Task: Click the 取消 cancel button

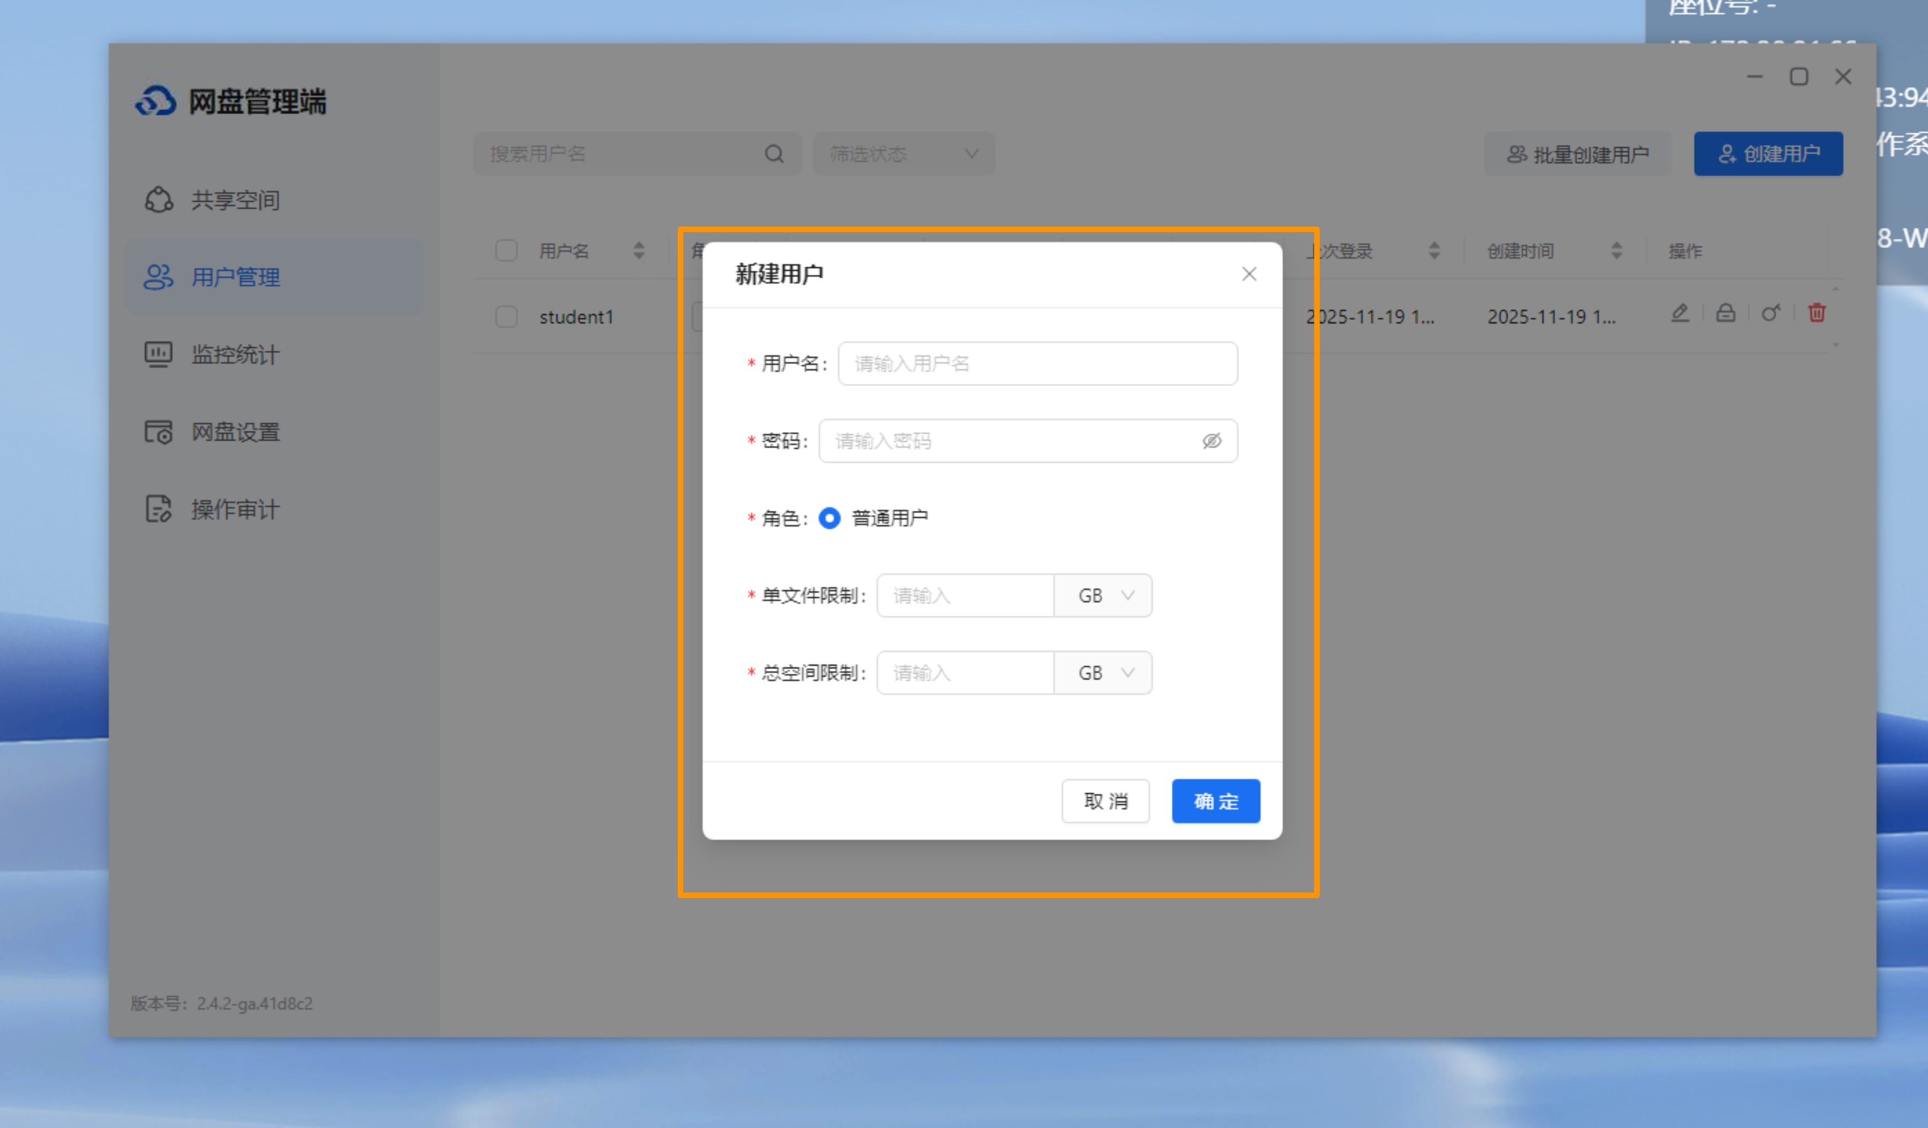Action: pos(1105,801)
